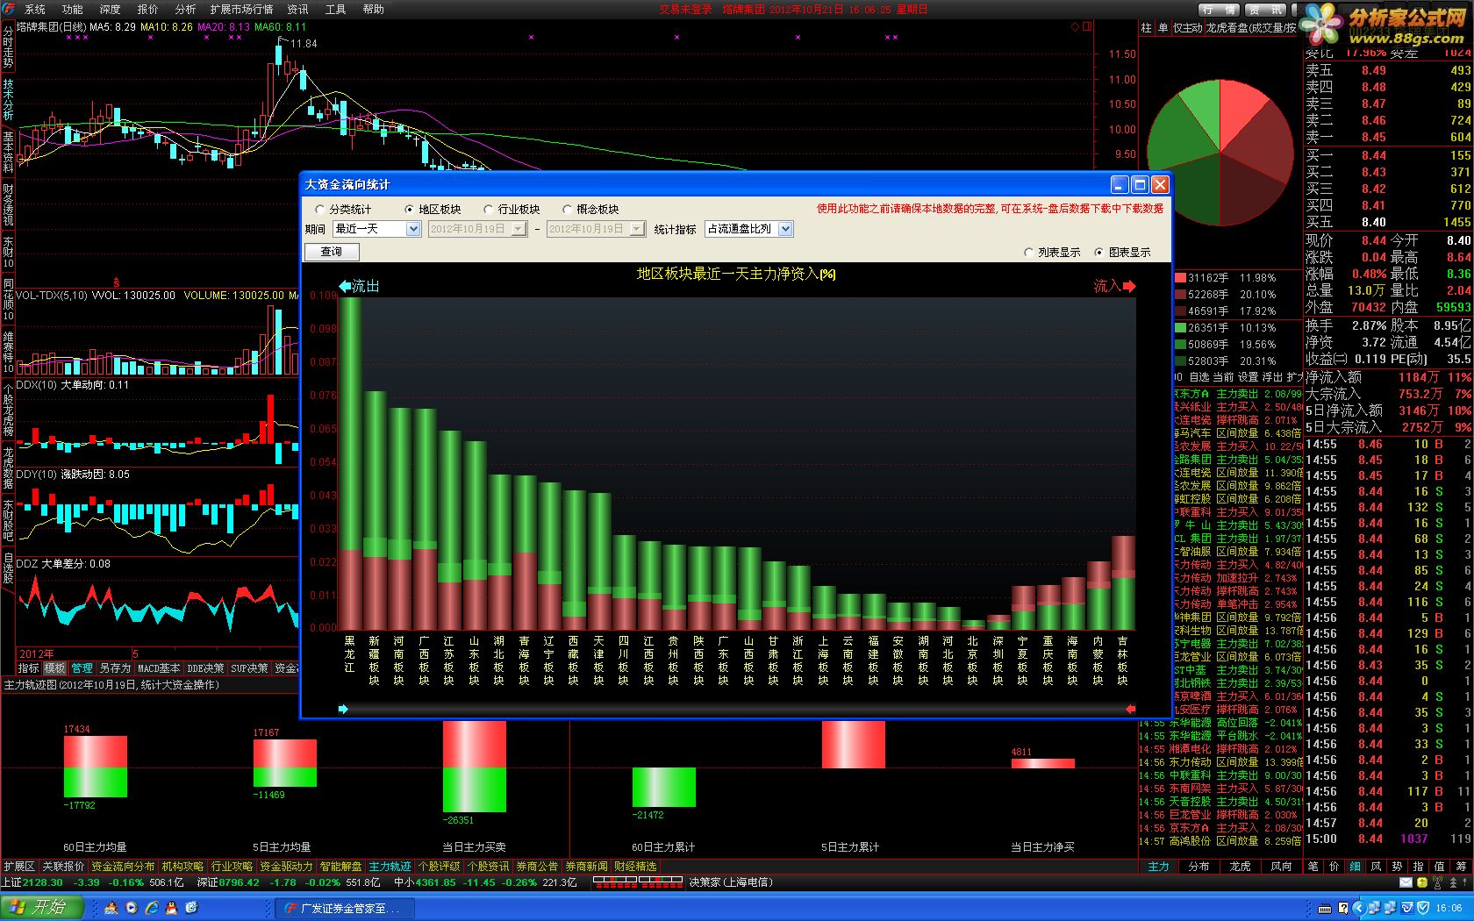Expand hidden system tray icons arrow
This screenshot has height=921, width=1474.
click(x=1360, y=908)
